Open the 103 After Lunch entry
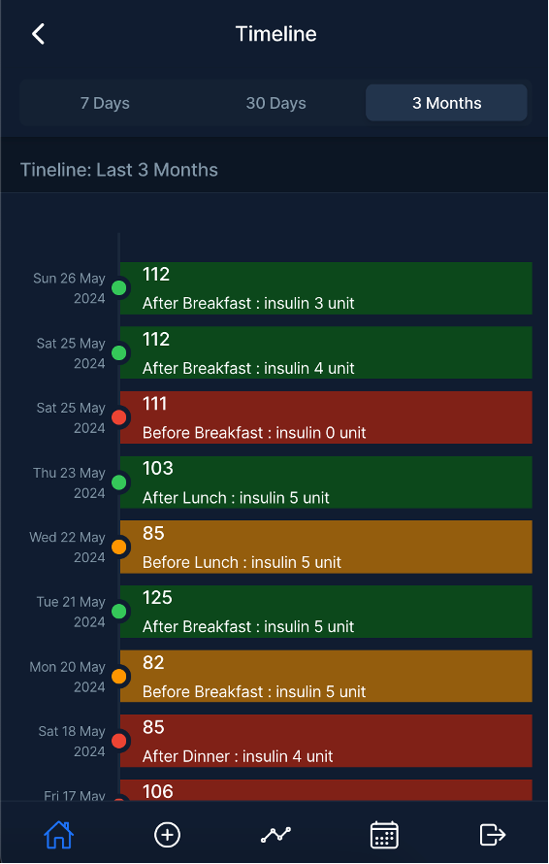The width and height of the screenshot is (549, 864). click(326, 482)
